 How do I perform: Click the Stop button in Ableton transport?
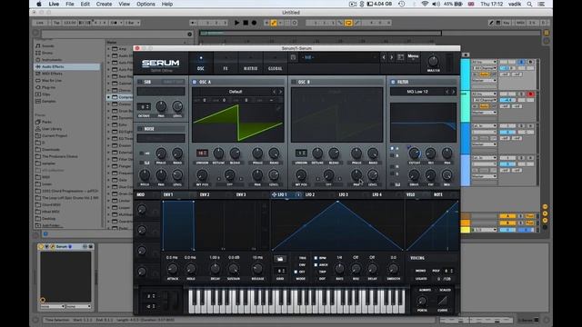click(246, 23)
